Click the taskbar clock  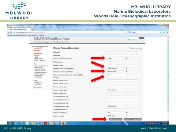tap(164, 123)
